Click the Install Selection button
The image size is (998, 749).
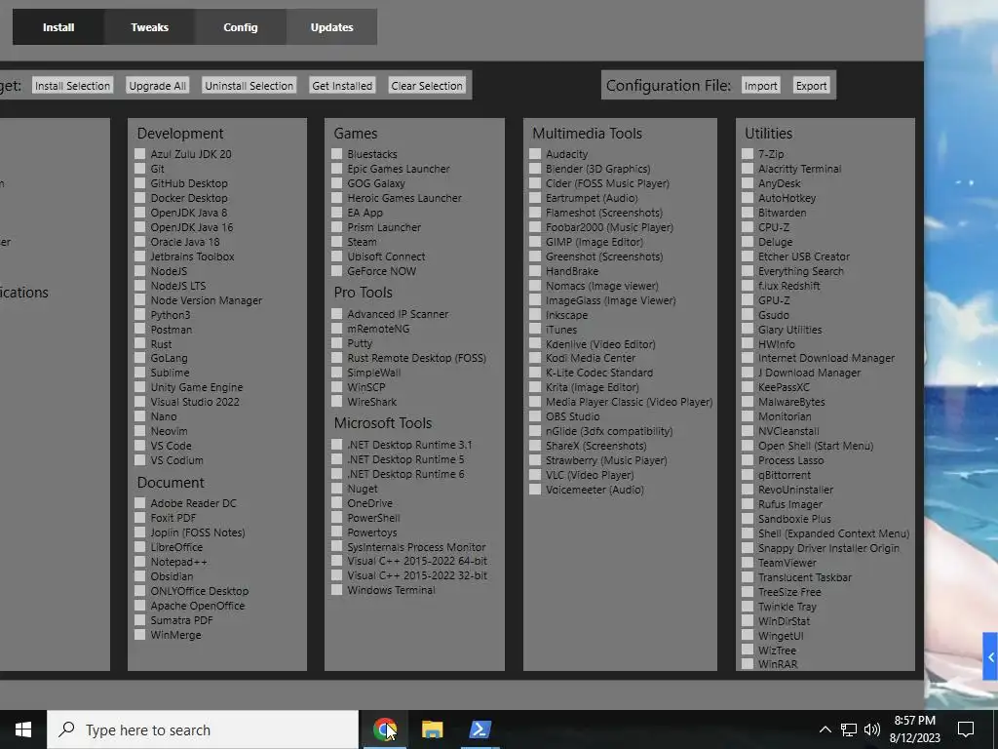(72, 86)
